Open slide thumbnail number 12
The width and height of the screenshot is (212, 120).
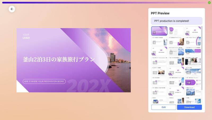click(193, 61)
